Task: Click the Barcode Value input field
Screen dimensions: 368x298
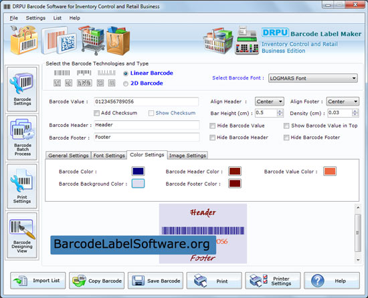Action: click(x=147, y=102)
